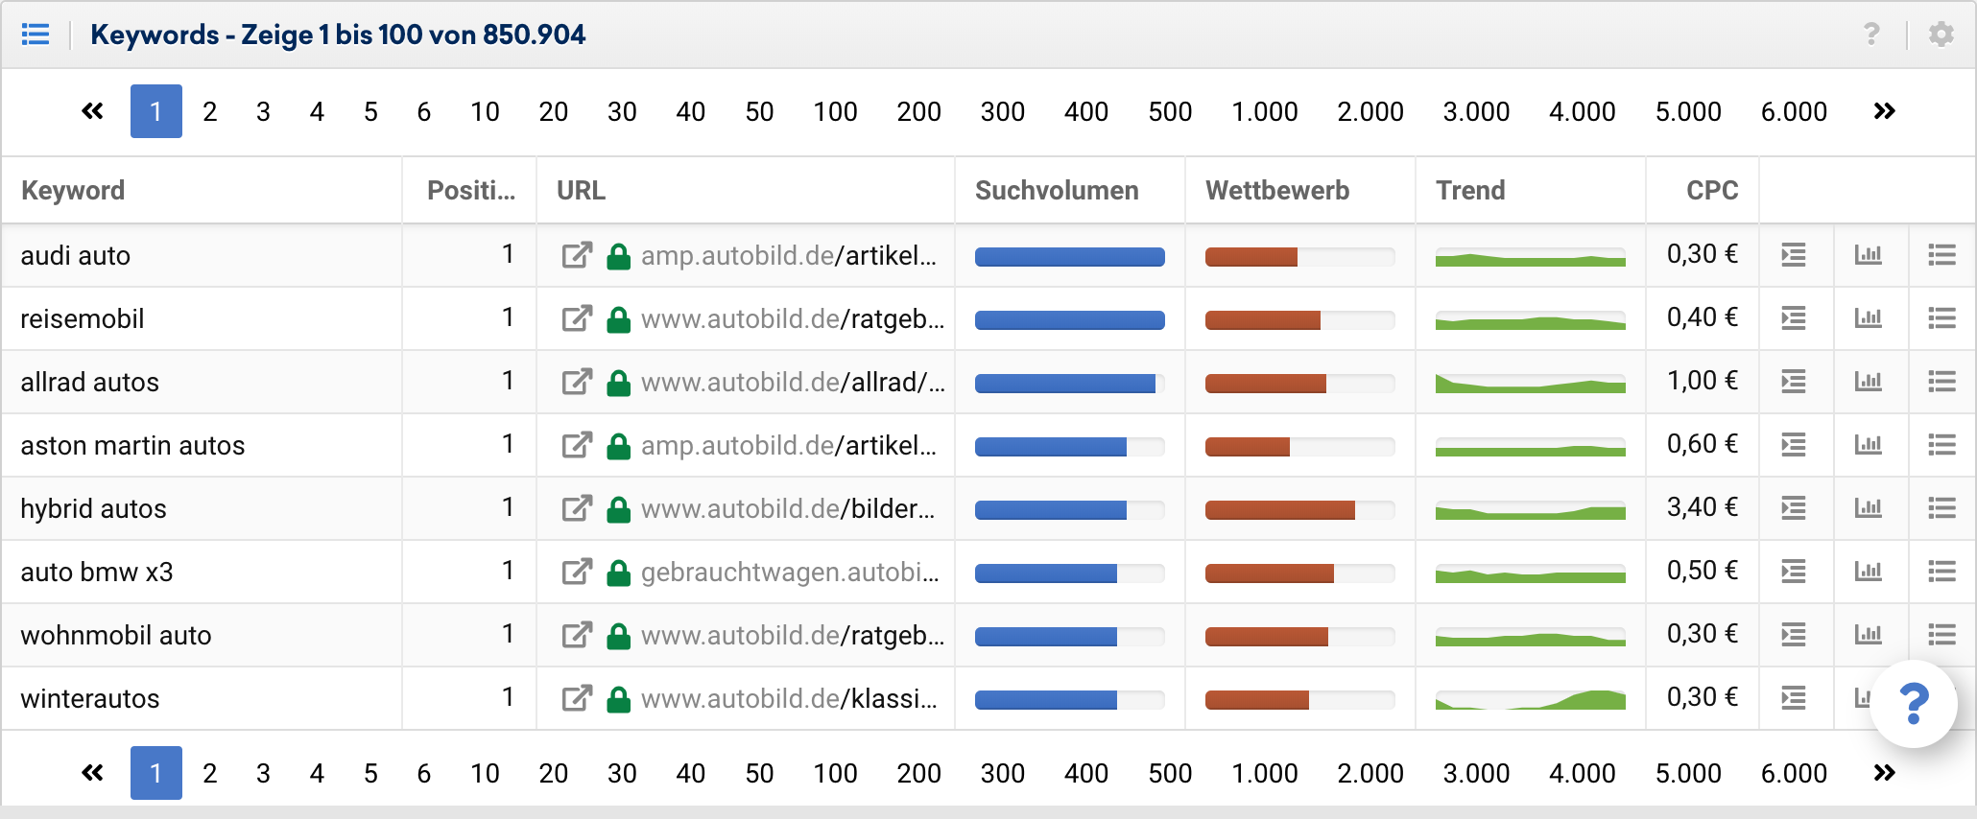
Task: Click the bar chart icon in reisemobil row
Action: pos(1868,318)
